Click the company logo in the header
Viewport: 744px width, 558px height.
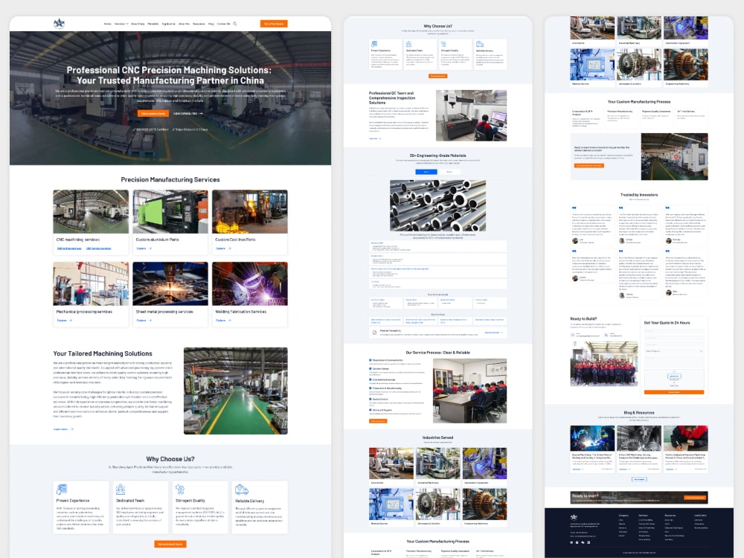(x=59, y=23)
